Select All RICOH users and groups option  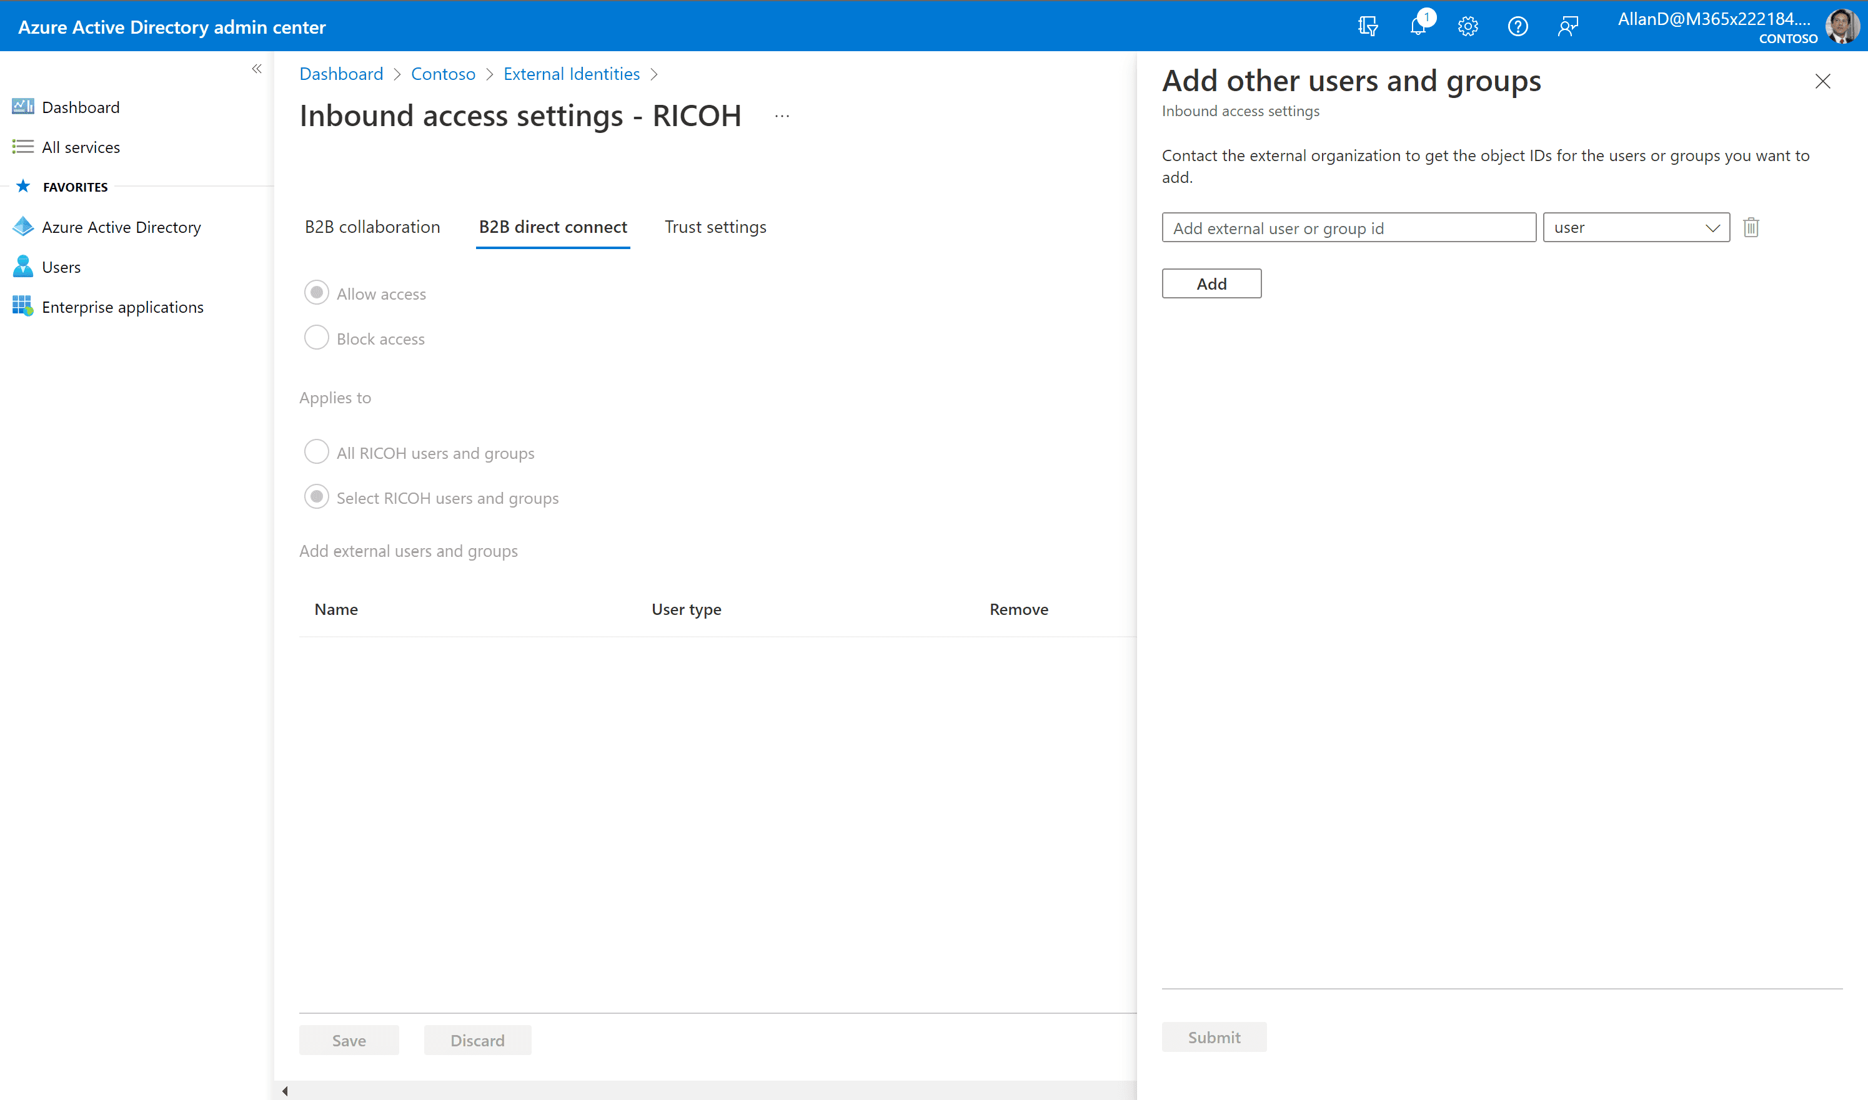click(x=317, y=452)
